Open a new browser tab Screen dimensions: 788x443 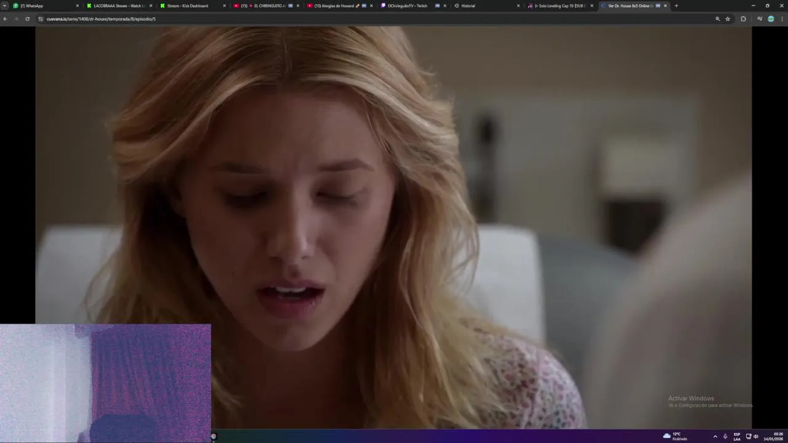pyautogui.click(x=676, y=6)
